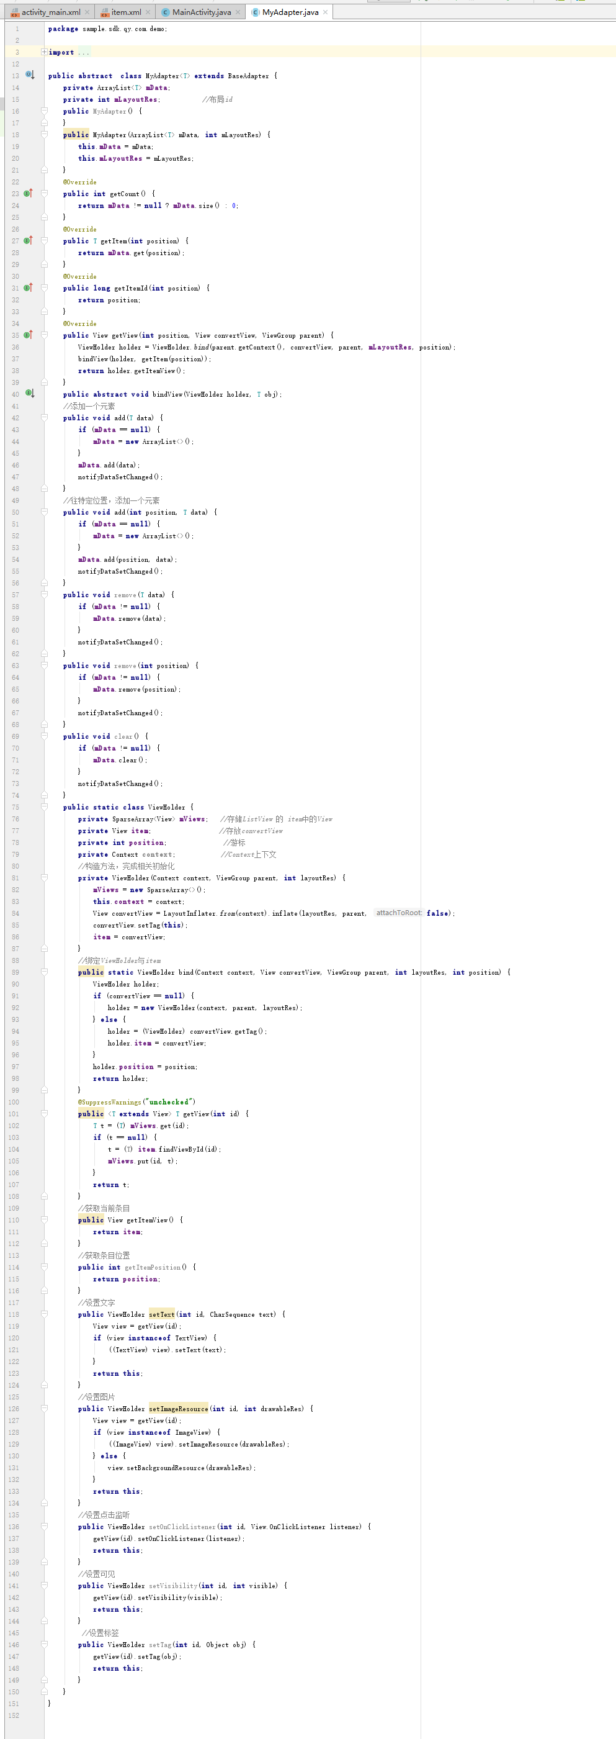Viewport: 616px width, 1739px height.
Task: Click line number 75 in the gutter
Action: pyautogui.click(x=15, y=806)
